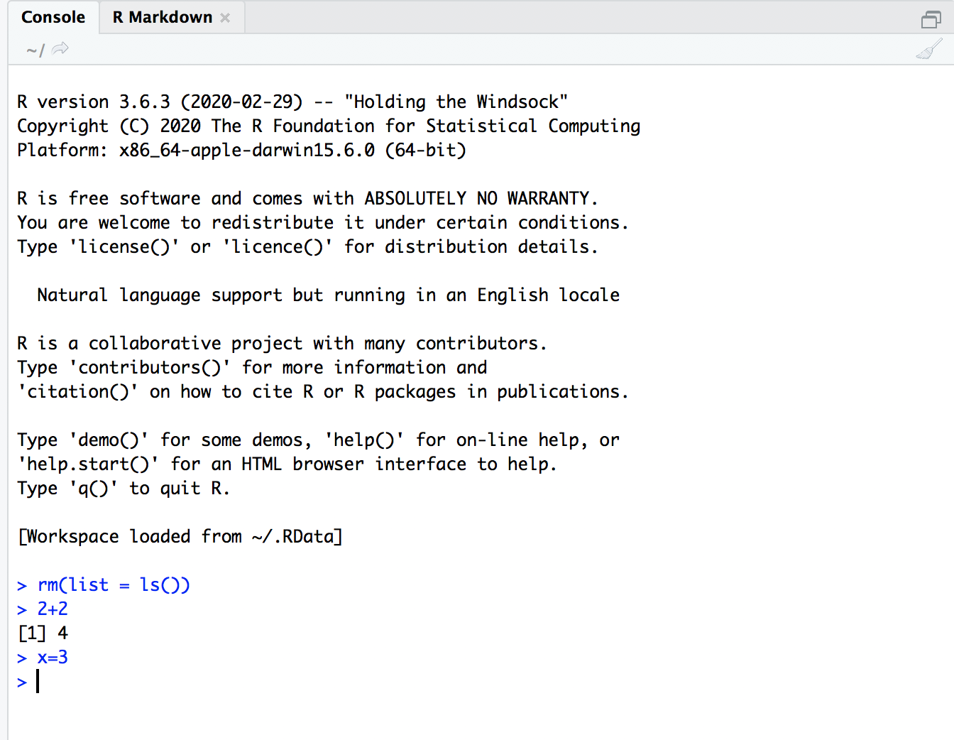Click the 'license()' text in the welcome message

124,246
